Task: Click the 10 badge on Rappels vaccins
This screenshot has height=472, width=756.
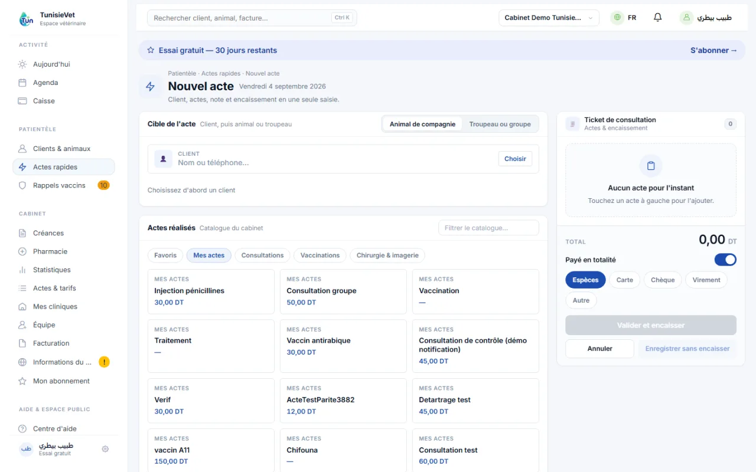Action: click(103, 185)
